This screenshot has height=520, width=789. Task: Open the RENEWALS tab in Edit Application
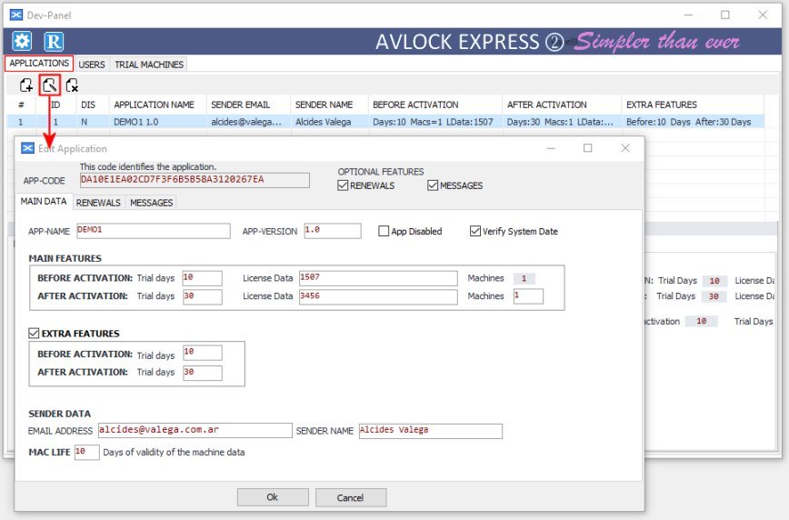pyautogui.click(x=98, y=203)
